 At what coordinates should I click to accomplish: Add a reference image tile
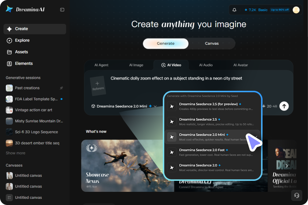click(98, 86)
